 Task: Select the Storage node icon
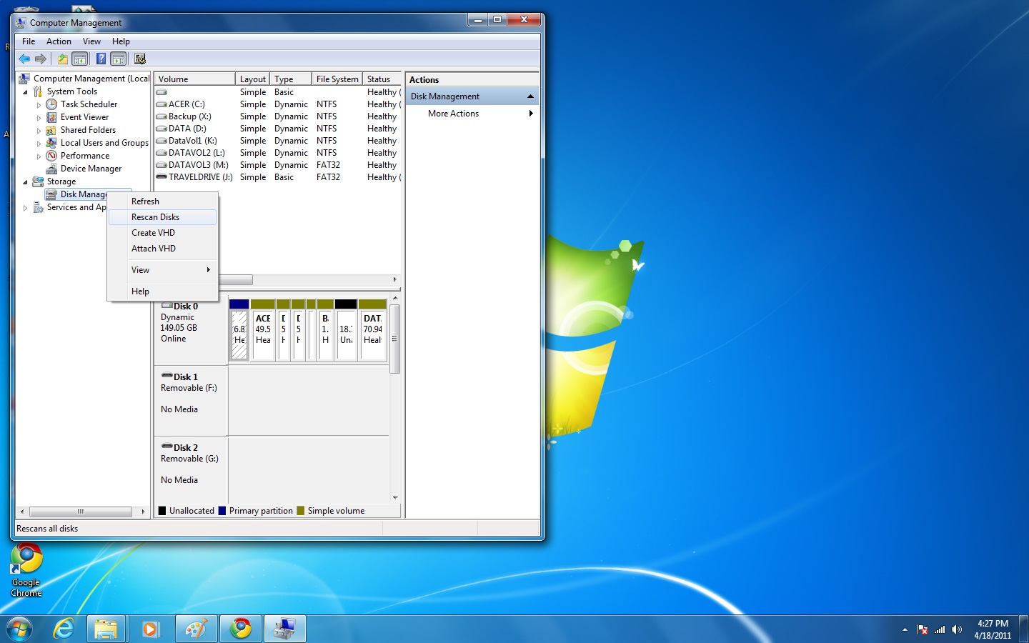38,181
